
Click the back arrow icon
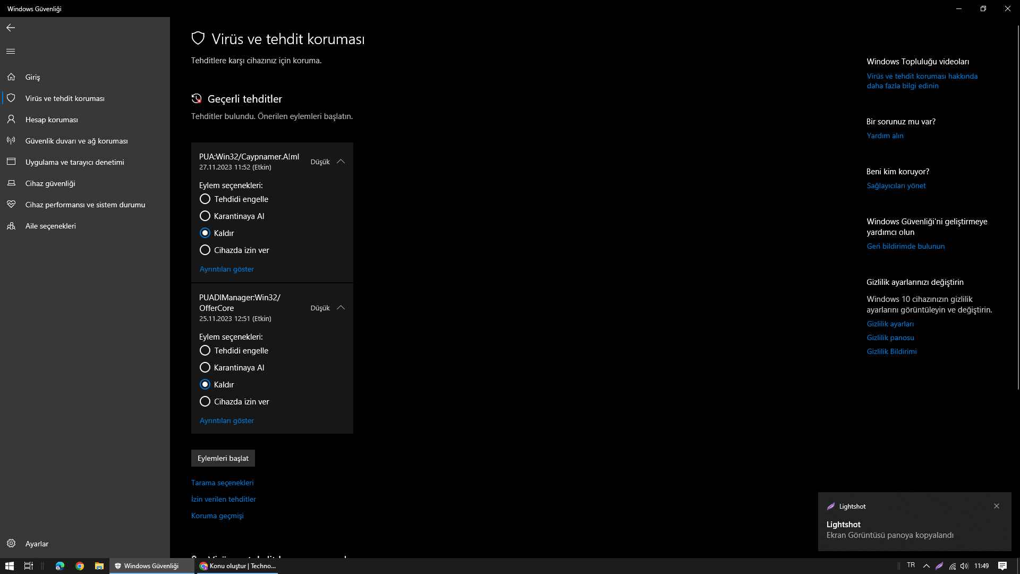[x=11, y=28]
